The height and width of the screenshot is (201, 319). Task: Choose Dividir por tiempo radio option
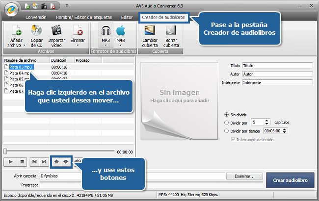[x=226, y=131]
